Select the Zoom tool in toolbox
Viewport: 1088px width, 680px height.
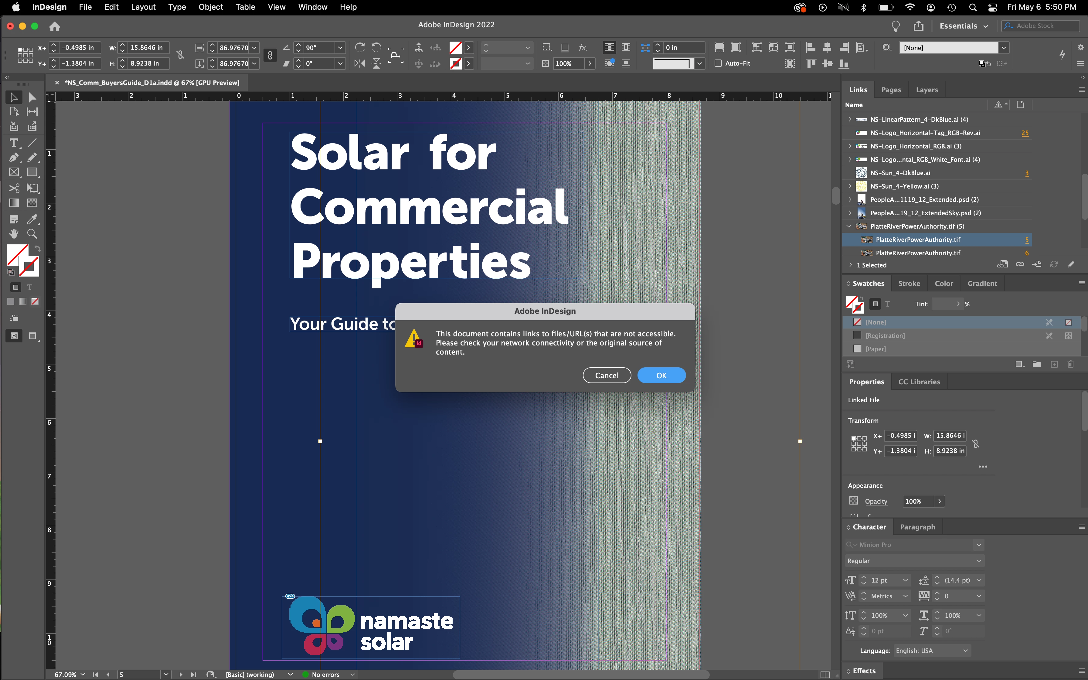(32, 234)
